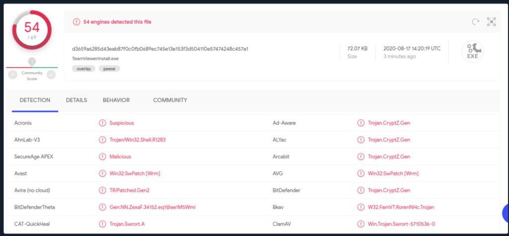Image resolution: width=509 pixels, height=236 pixels.
Task: Click the 72.07 KB size value
Action: [x=357, y=48]
